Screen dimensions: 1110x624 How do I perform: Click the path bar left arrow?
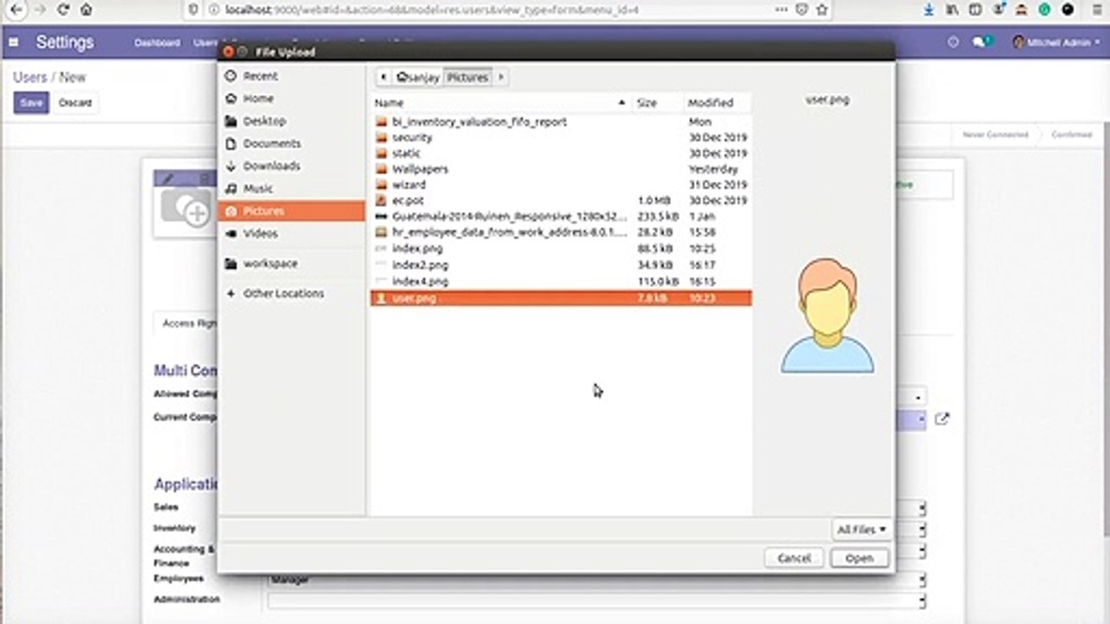(x=383, y=77)
